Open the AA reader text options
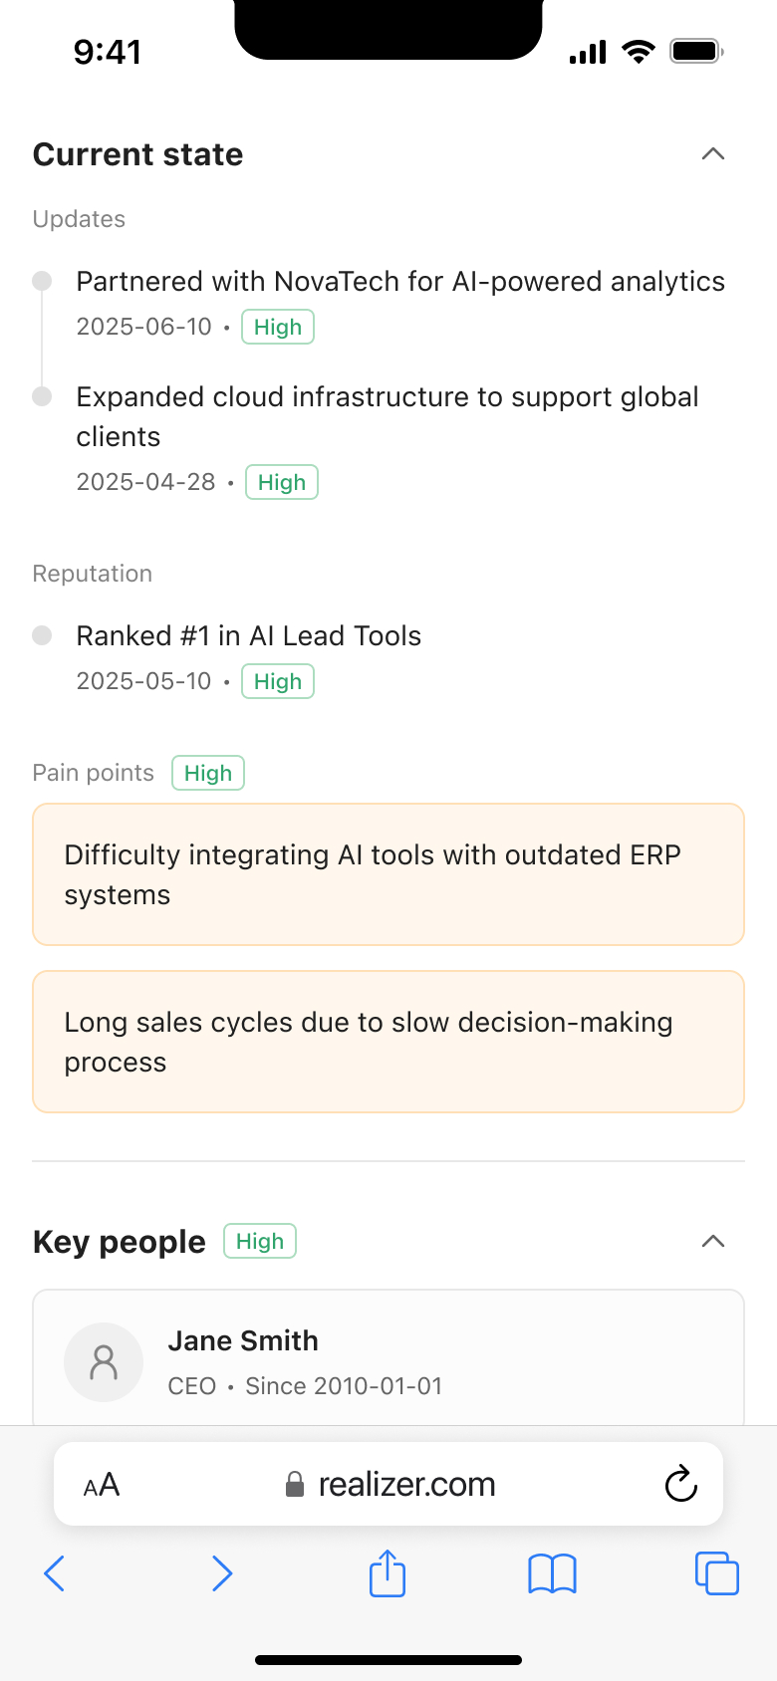 point(102,1485)
